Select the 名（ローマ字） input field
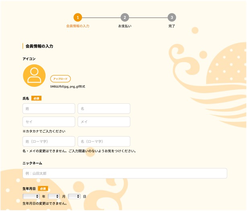Viewport: 247px width, 211px height. pos(104,141)
